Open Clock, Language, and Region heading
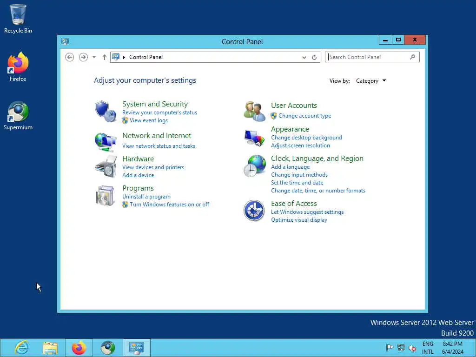This screenshot has width=476, height=357. [x=317, y=159]
